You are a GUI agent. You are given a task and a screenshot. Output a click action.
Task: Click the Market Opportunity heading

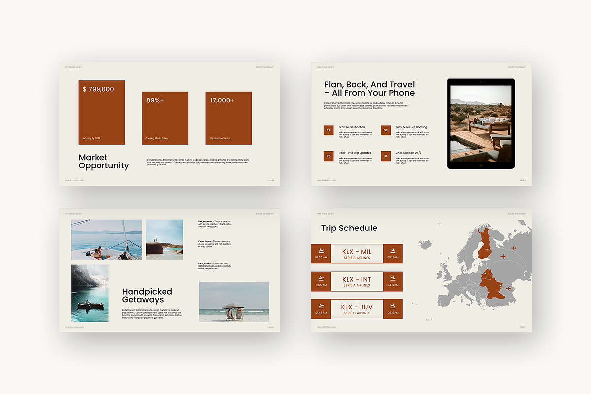pos(103,162)
